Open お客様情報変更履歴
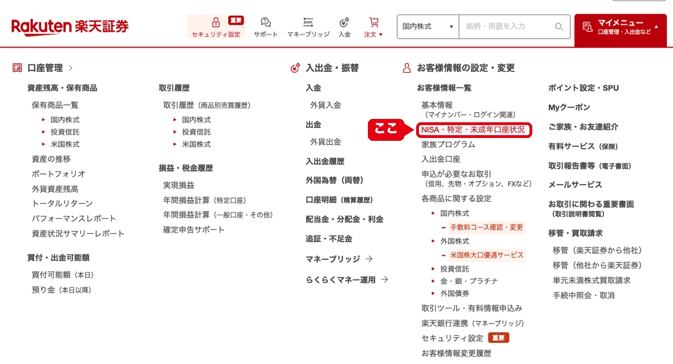Viewport: 673px width, 364px height. pyautogui.click(x=456, y=353)
